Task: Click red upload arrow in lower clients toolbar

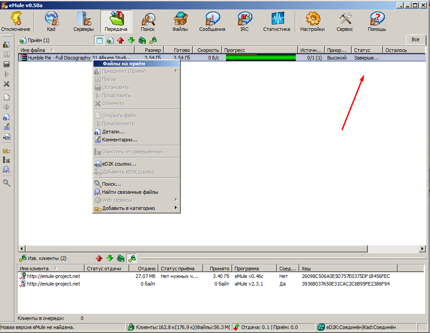Action: pos(99,258)
